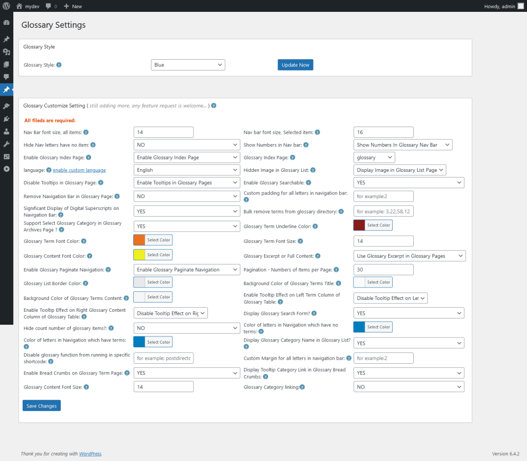Viewport: 527px width, 461px height.
Task: Open Show Numbers In Glossary Nav Bar dropdown
Action: 402,145
